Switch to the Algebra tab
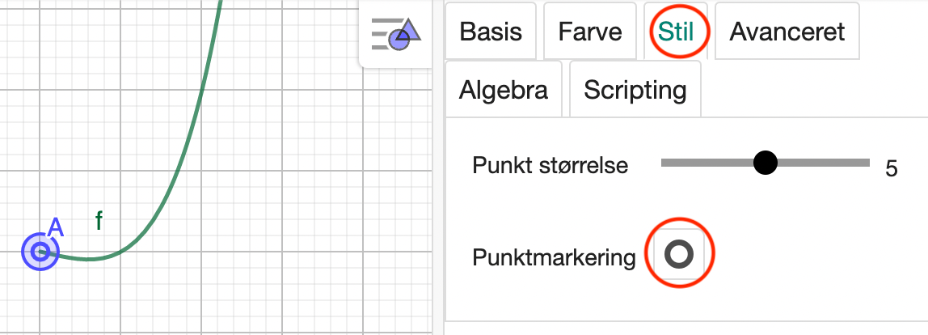 coord(504,90)
